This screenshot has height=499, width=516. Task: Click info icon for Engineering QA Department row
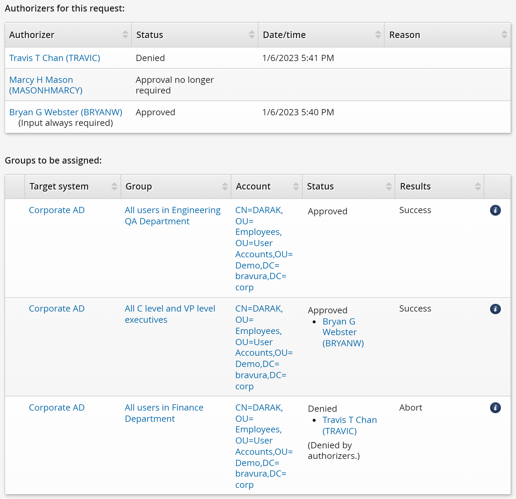(495, 210)
